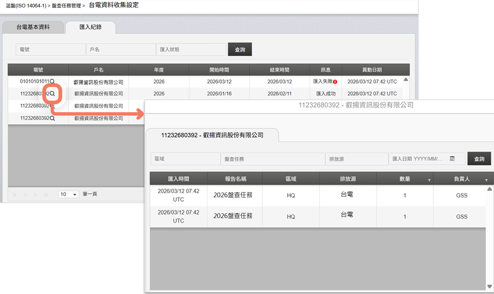
Task: Click the magnifier icon in the bottom table row
Action: click(52, 118)
